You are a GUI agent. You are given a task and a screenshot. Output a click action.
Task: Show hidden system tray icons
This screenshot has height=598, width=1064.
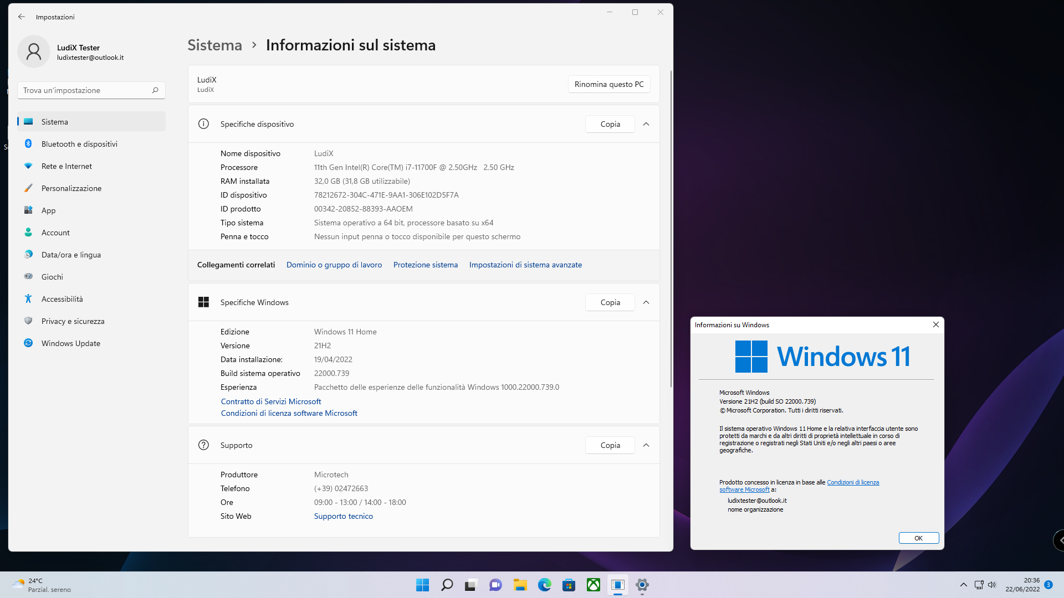(x=964, y=585)
